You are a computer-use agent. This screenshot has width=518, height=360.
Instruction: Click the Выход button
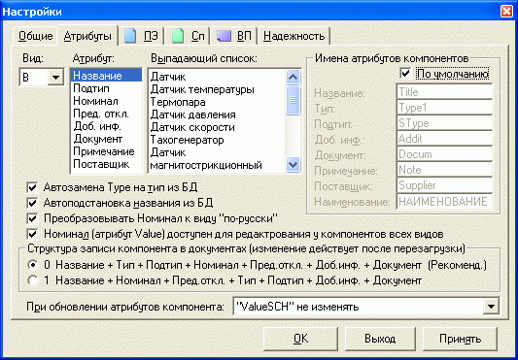(x=380, y=339)
